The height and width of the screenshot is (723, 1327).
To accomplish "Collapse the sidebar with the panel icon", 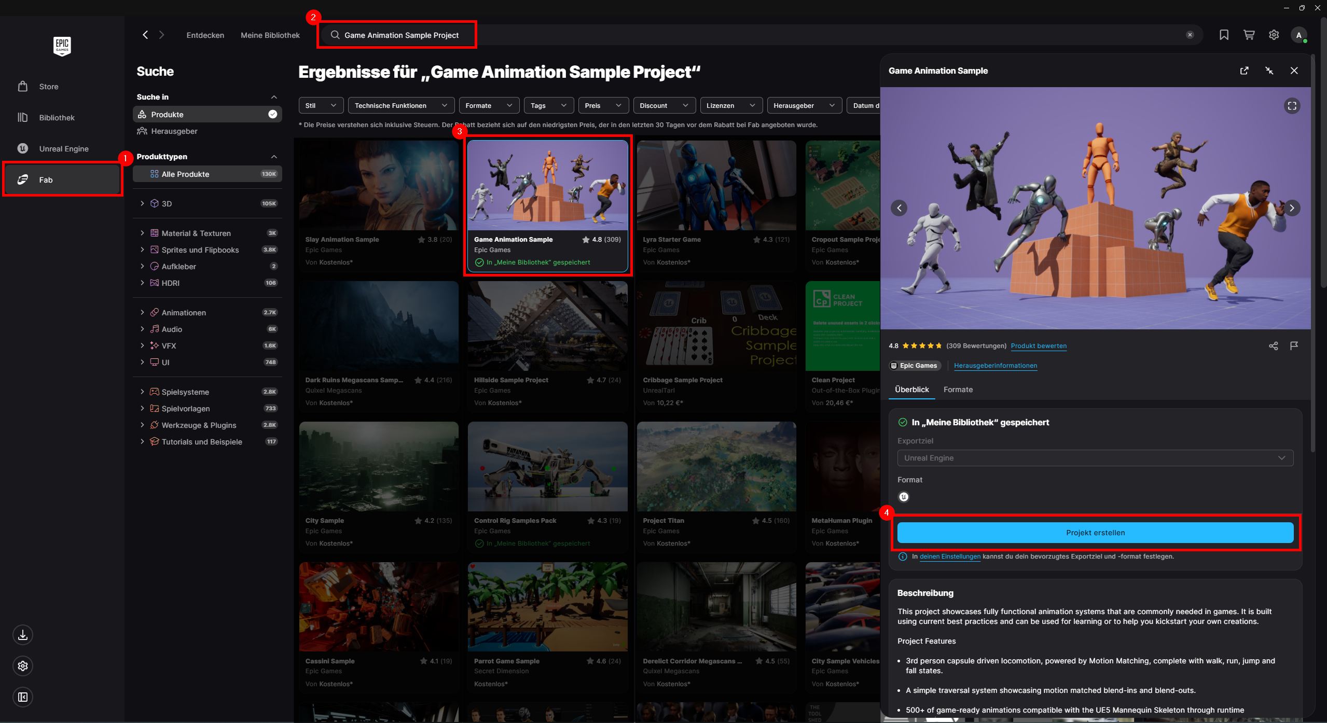I will click(x=23, y=697).
